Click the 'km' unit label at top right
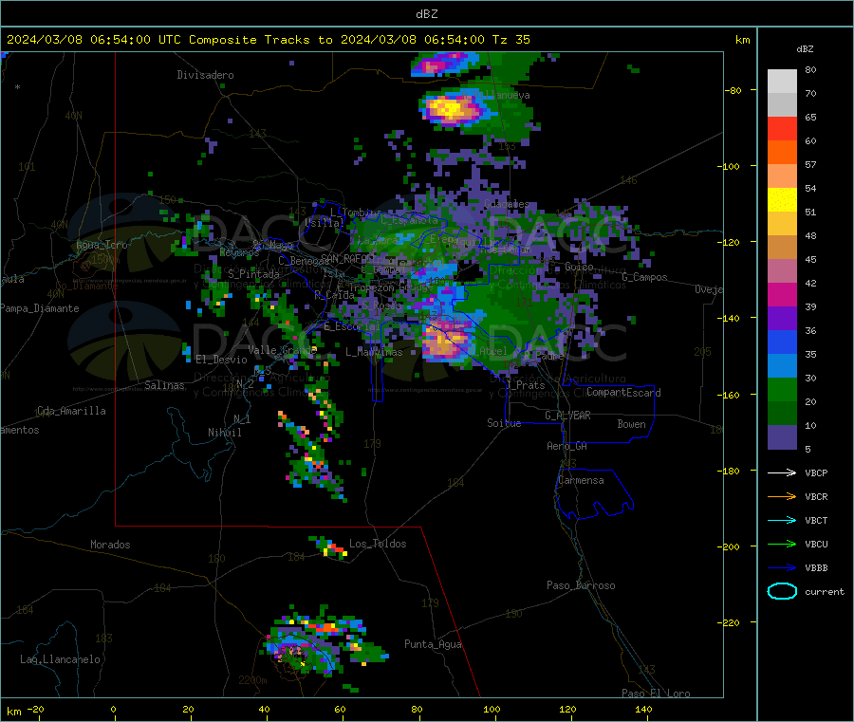This screenshot has width=854, height=722. click(742, 40)
